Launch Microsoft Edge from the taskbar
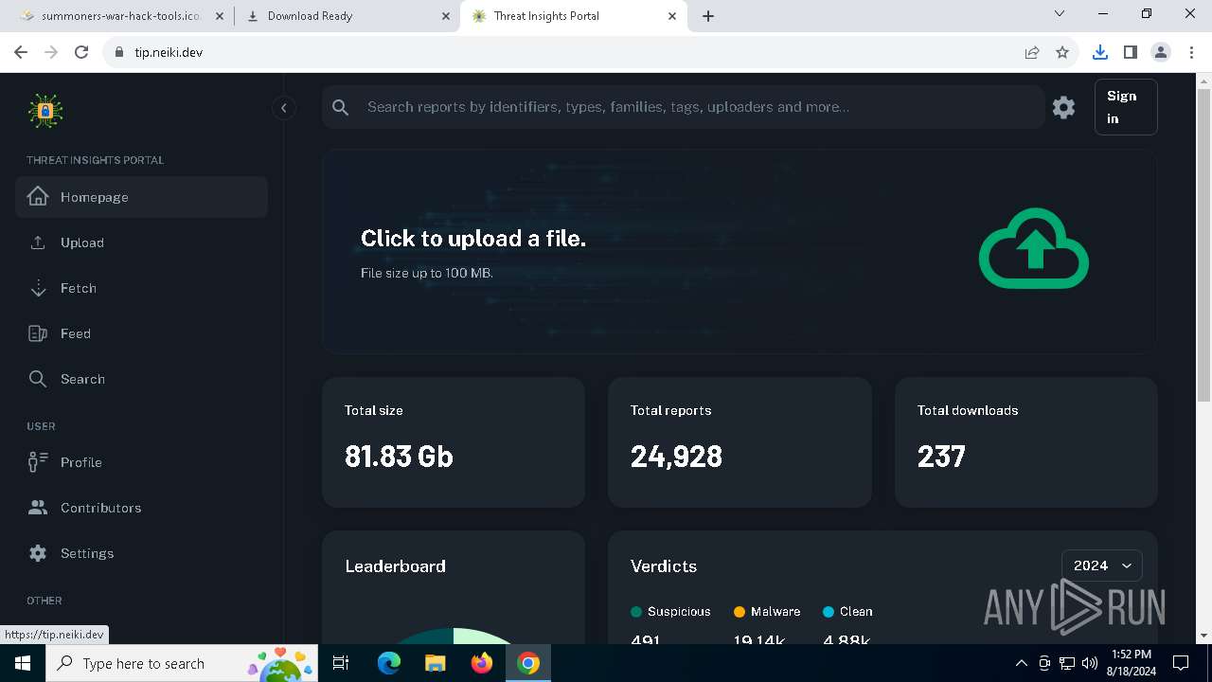1212x682 pixels. click(x=389, y=663)
